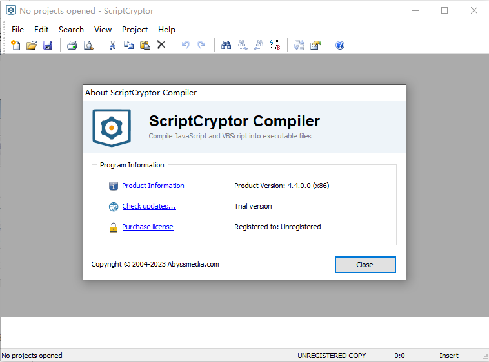489x362 pixels.
Task: Click the Program Information group label
Action: [132, 165]
